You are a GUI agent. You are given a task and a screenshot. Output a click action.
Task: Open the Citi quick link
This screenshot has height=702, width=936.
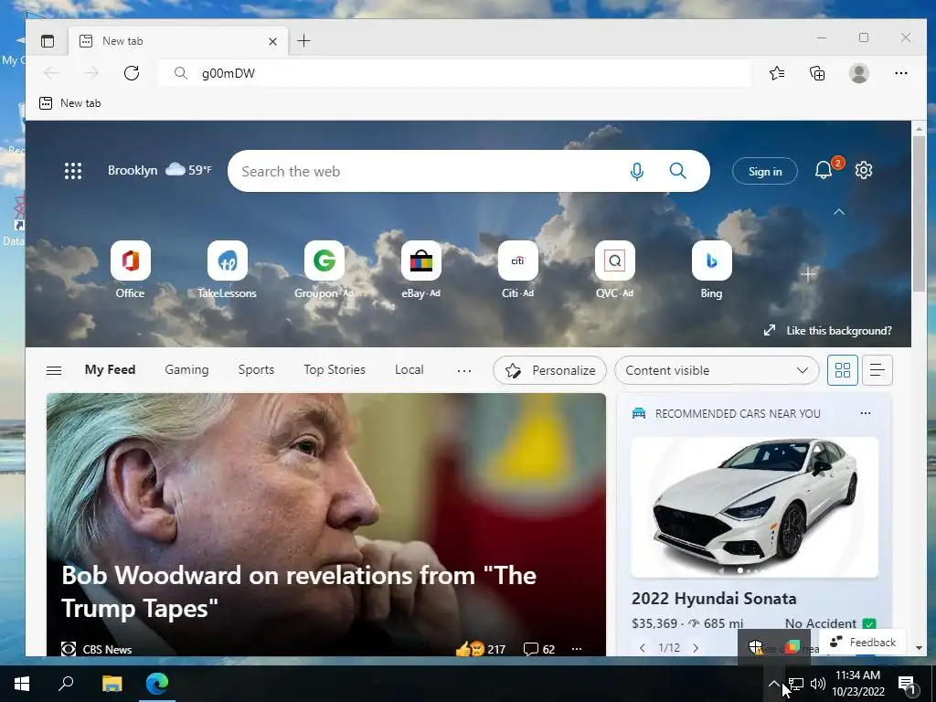tap(517, 270)
